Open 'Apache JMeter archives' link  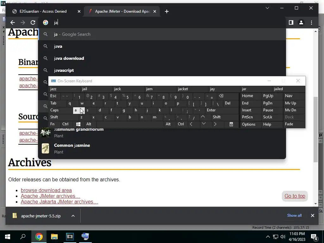pos(50,196)
